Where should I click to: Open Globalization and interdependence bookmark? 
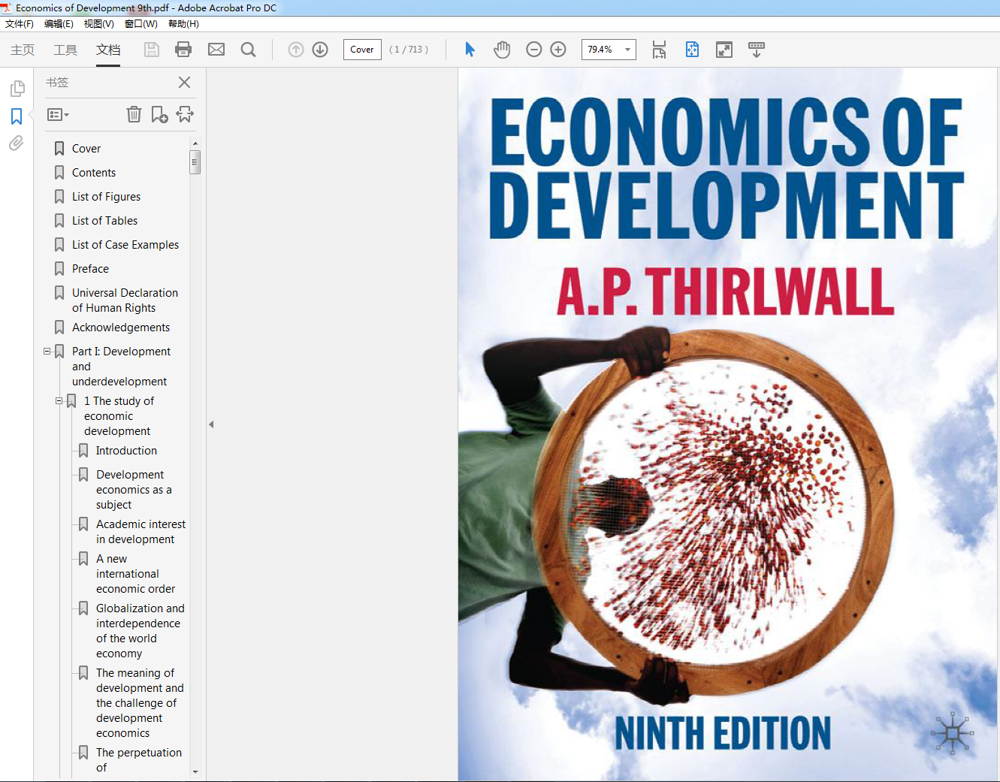(140, 631)
